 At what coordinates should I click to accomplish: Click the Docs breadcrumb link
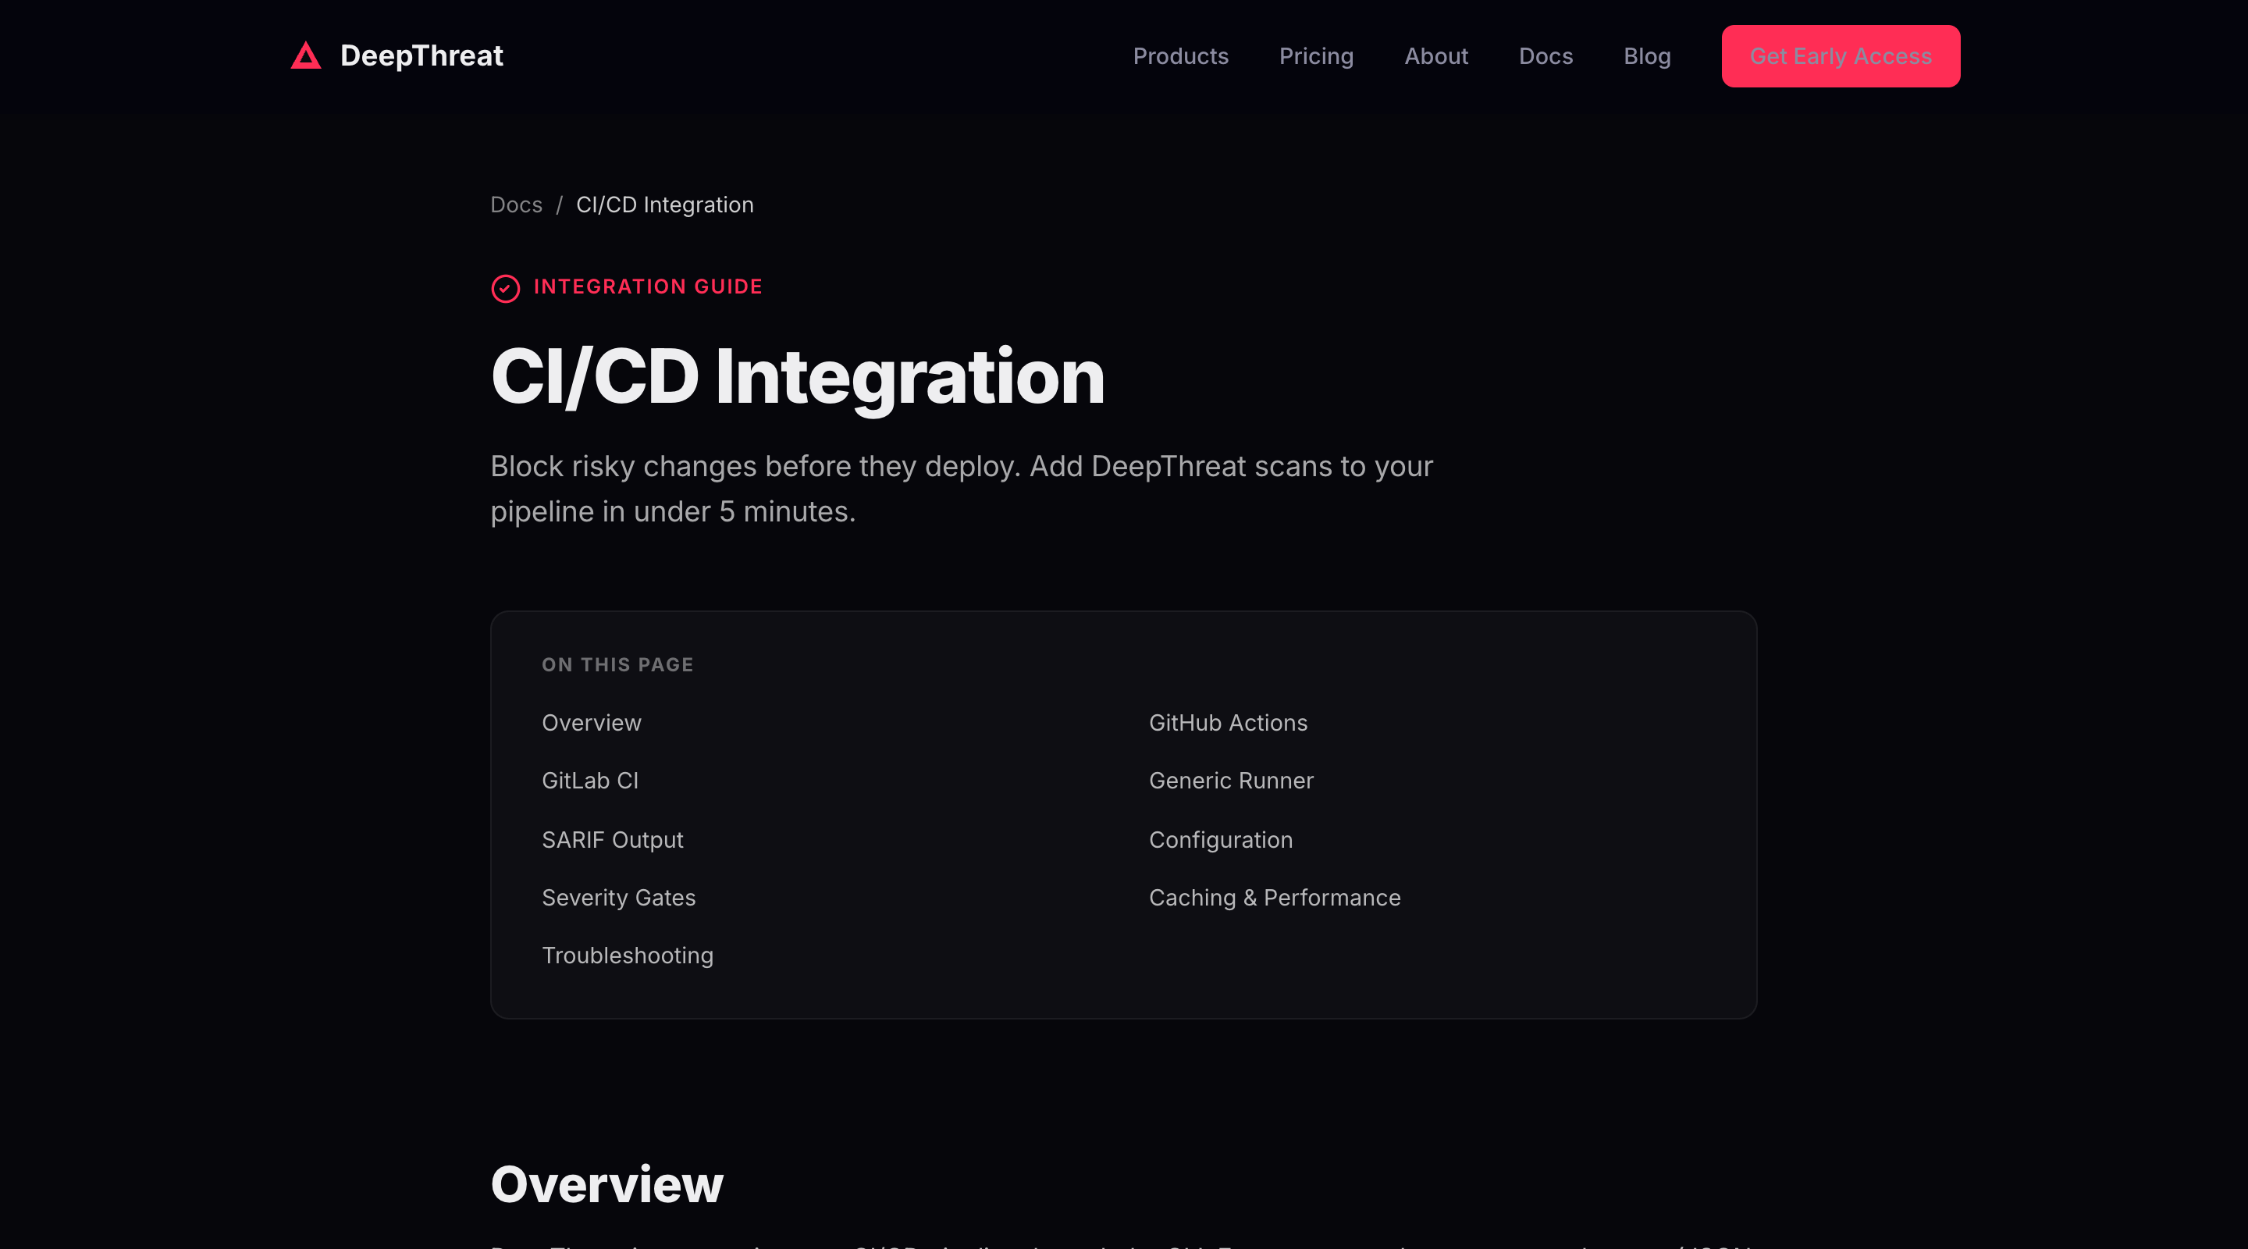click(x=516, y=205)
